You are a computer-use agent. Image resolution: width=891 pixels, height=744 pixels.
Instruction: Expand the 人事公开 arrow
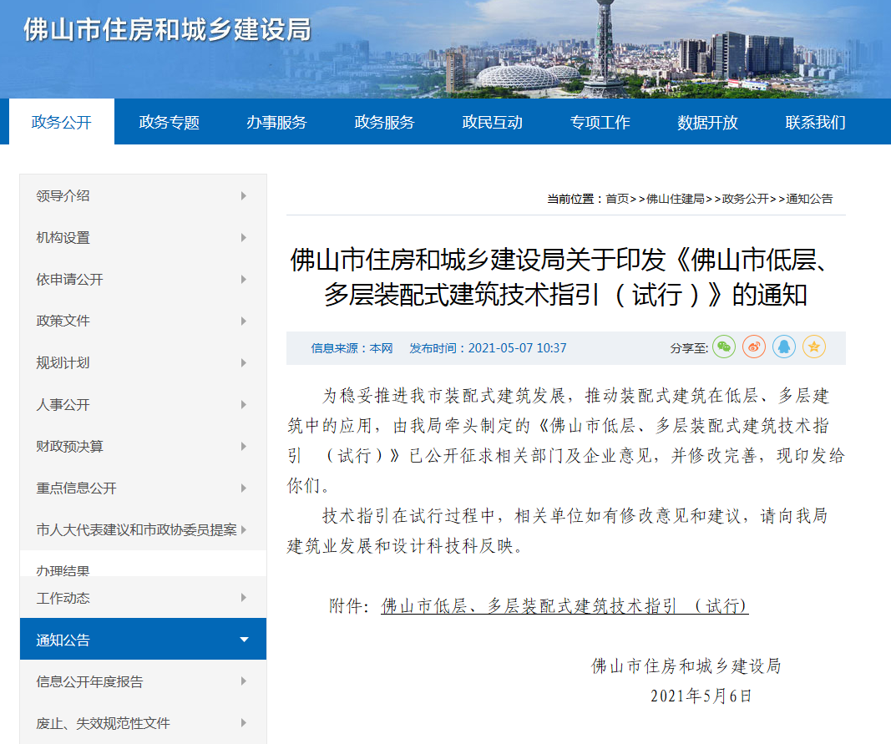point(244,405)
